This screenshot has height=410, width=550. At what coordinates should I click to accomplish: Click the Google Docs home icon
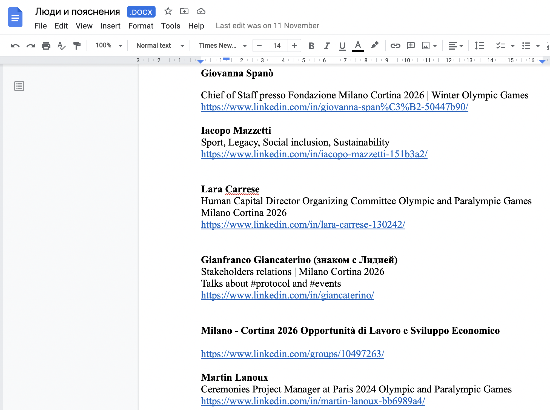[x=15, y=17]
